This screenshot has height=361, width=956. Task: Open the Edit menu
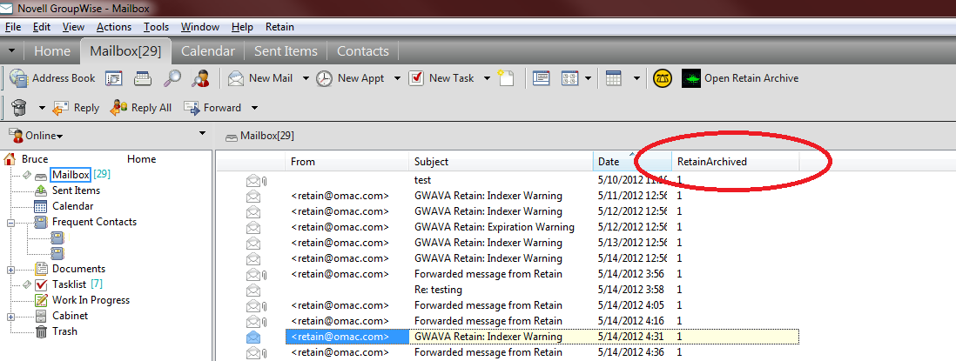tap(42, 27)
